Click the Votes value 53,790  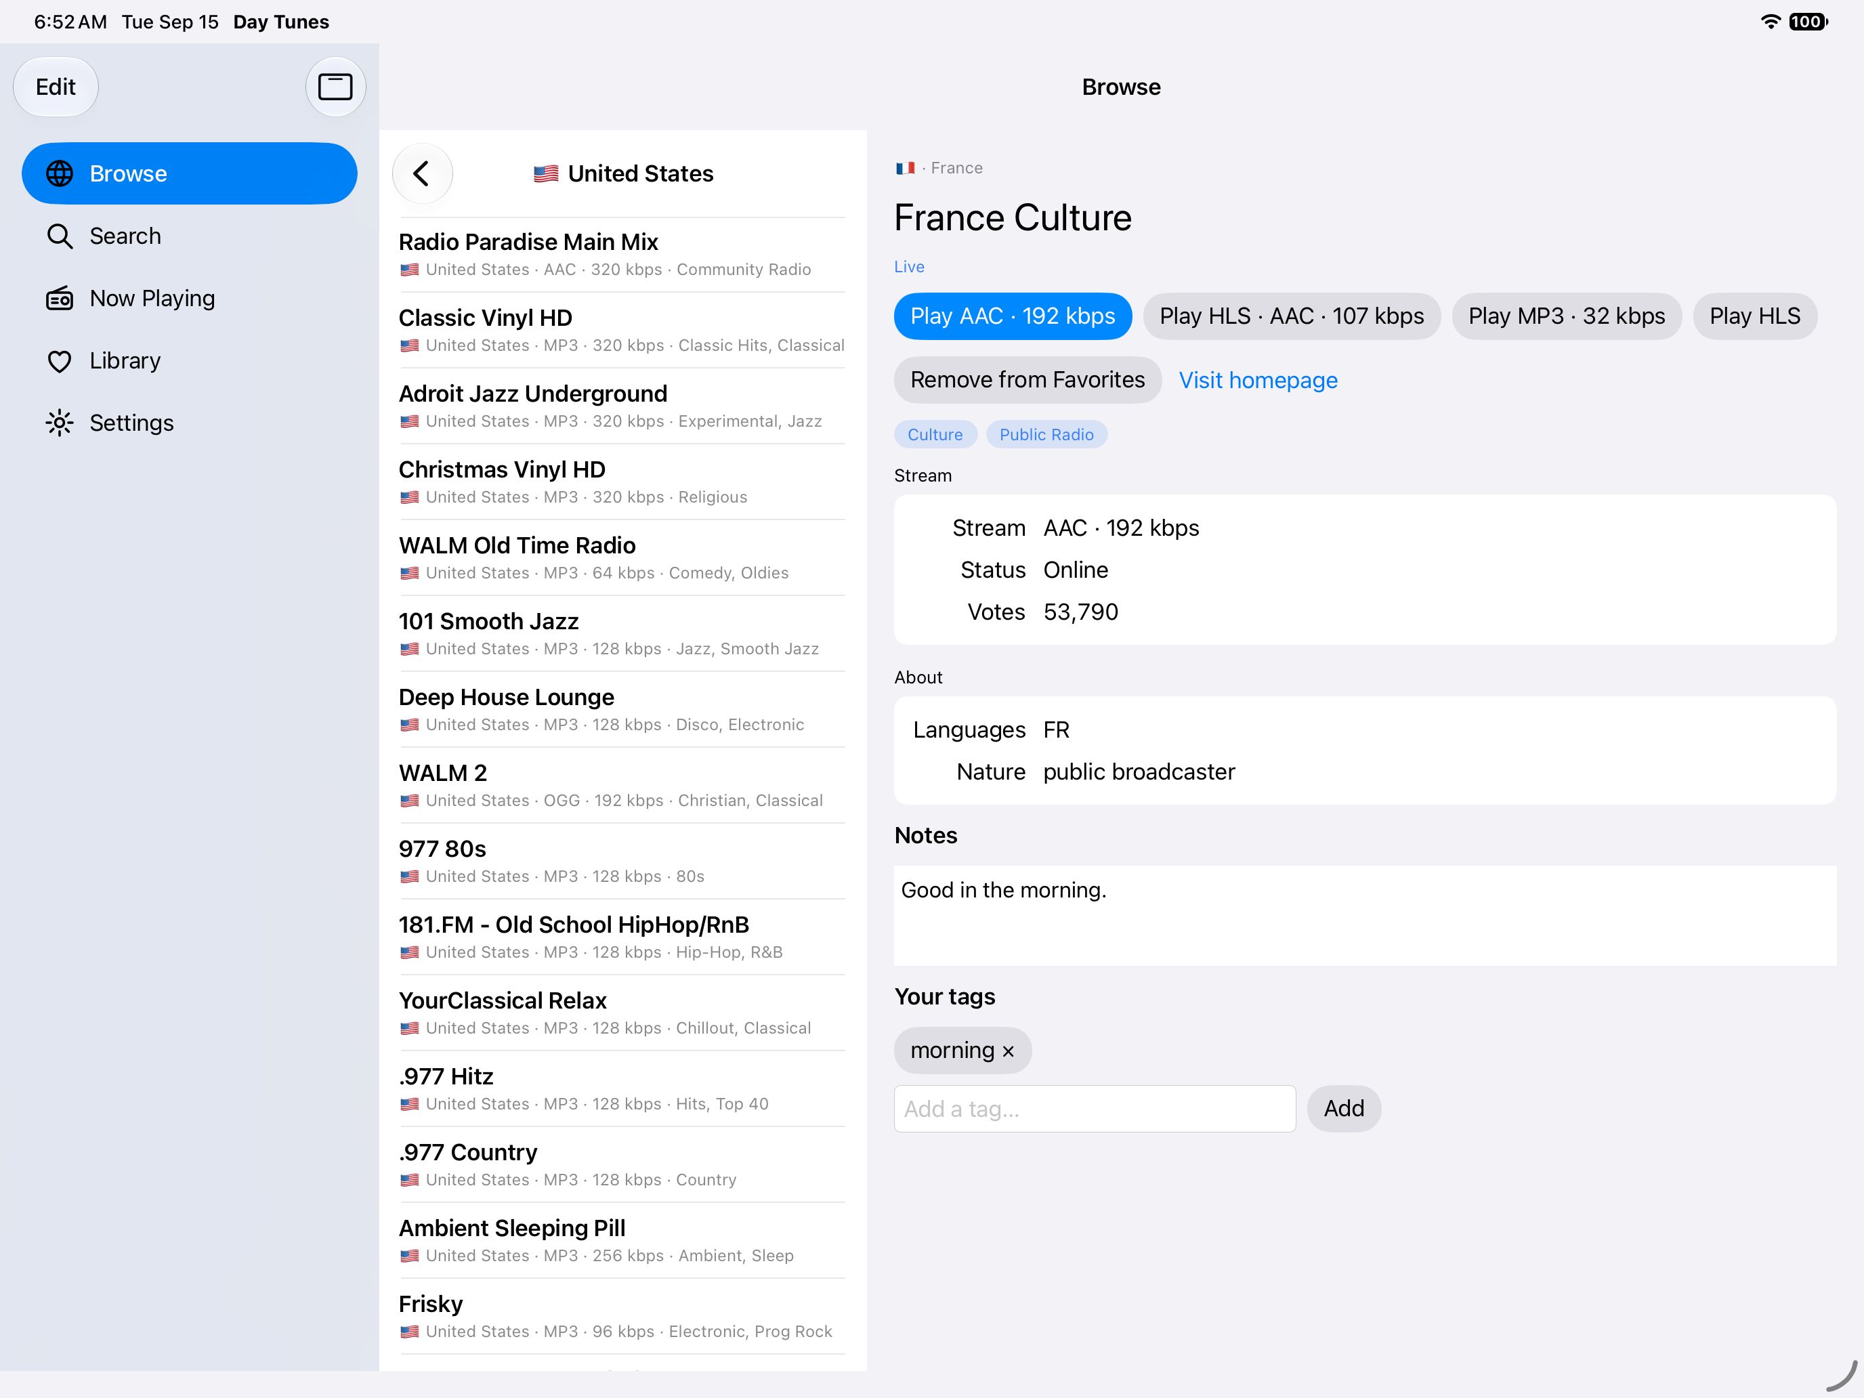pyautogui.click(x=1080, y=612)
